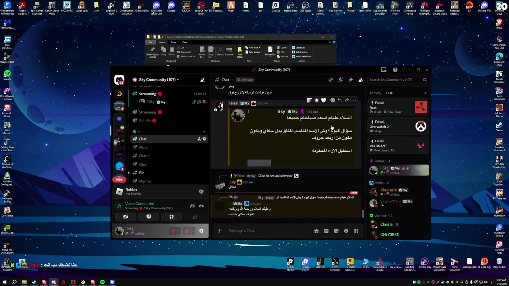Open soundboard button in voice panel

[x=195, y=217]
